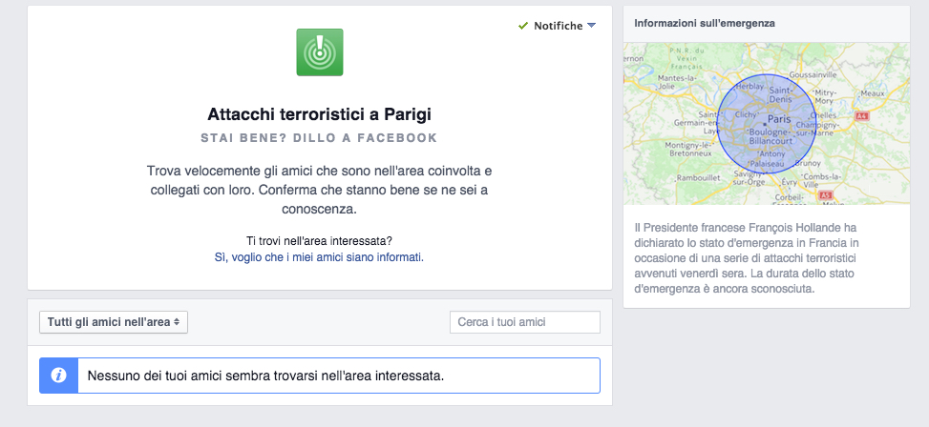
Task: Click the 'Attacchi terroristici a Parigi' heading
Action: tap(319, 114)
